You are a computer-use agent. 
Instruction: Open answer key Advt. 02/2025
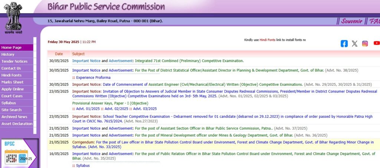[116, 109]
